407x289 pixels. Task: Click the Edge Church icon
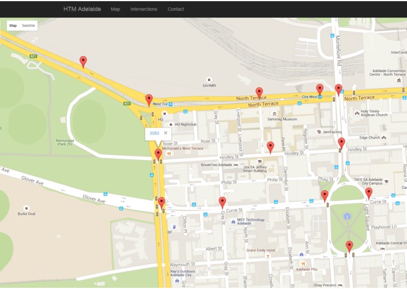tap(384, 137)
